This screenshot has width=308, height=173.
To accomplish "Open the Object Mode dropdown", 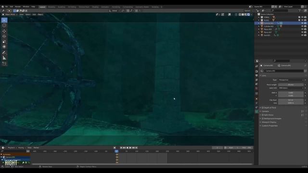I will coord(10,14).
